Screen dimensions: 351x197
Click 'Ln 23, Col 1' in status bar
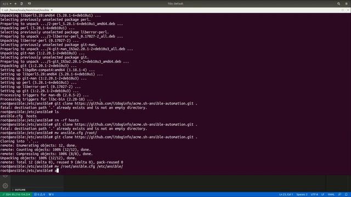pos(286,194)
